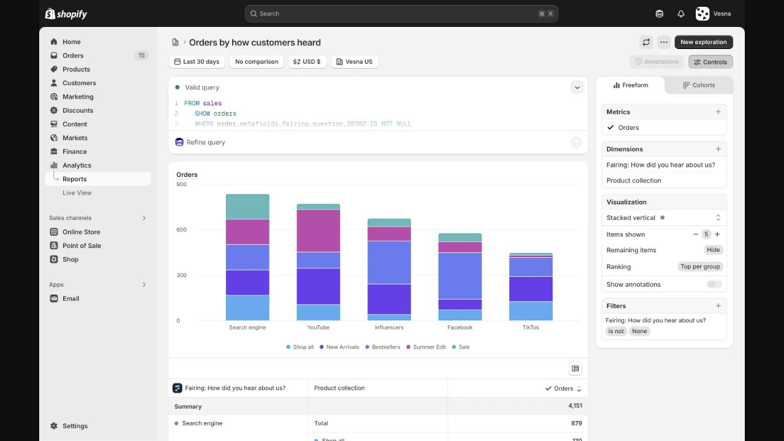
Task: Toggle Remaining items Hide option
Action: tap(713, 250)
